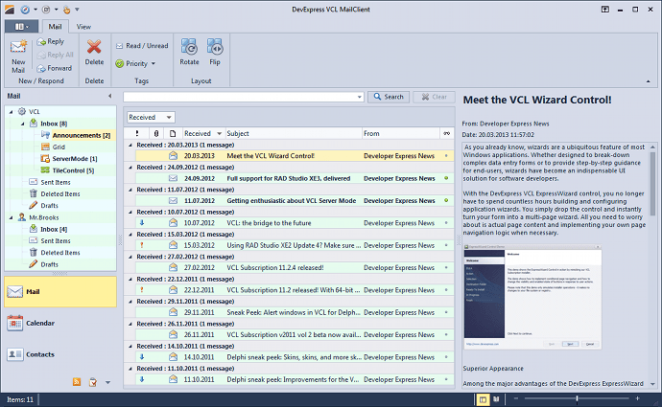Forward the selected message
The height and width of the screenshot is (407, 662).
(54, 68)
